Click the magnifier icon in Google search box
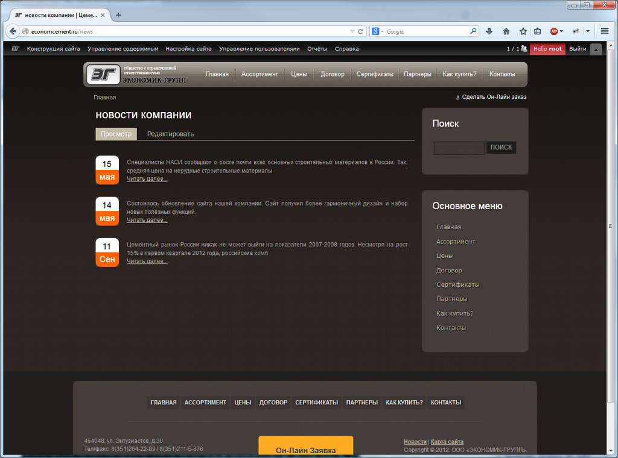The height and width of the screenshot is (458, 618). pyautogui.click(x=473, y=31)
